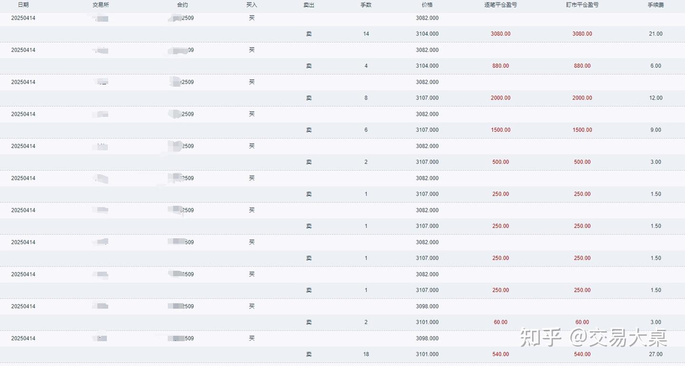Click the 买入 column header

(x=252, y=5)
